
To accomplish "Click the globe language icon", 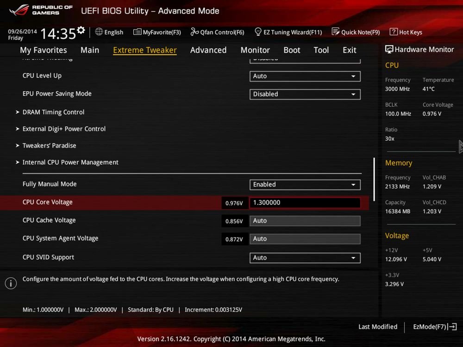I will coord(99,31).
